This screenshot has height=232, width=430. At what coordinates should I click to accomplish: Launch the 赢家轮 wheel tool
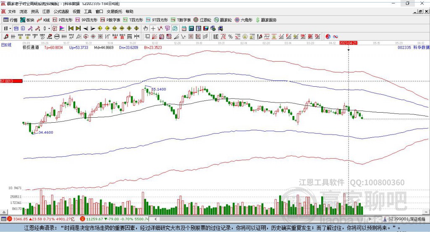(x=223, y=20)
